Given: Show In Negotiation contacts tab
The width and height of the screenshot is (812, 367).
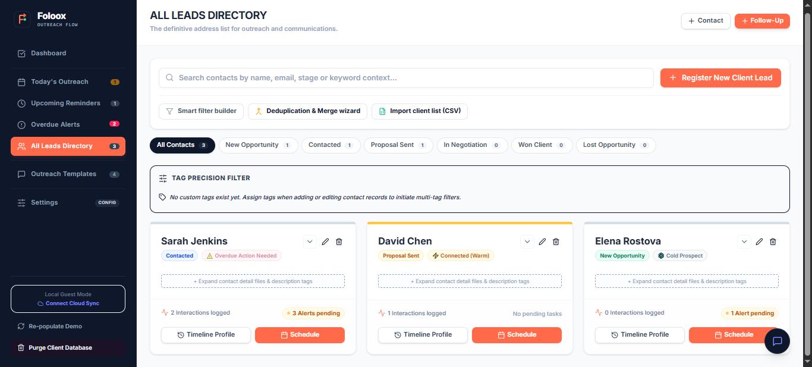Looking at the screenshot, I should (473, 145).
